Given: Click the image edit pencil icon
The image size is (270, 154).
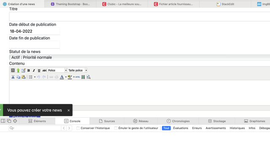Looking at the screenshot, I should [23, 70].
